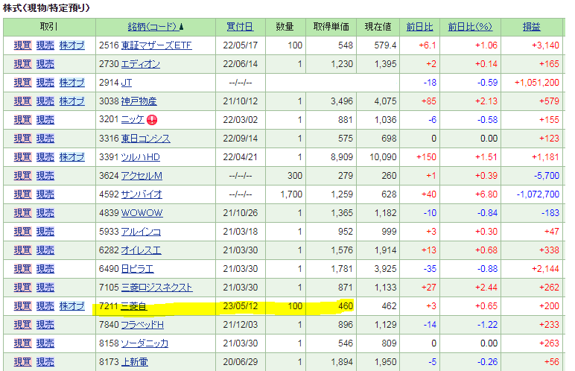Click 現売 for 3201 ニッケ
This screenshot has width=575, height=371.
[x=45, y=120]
